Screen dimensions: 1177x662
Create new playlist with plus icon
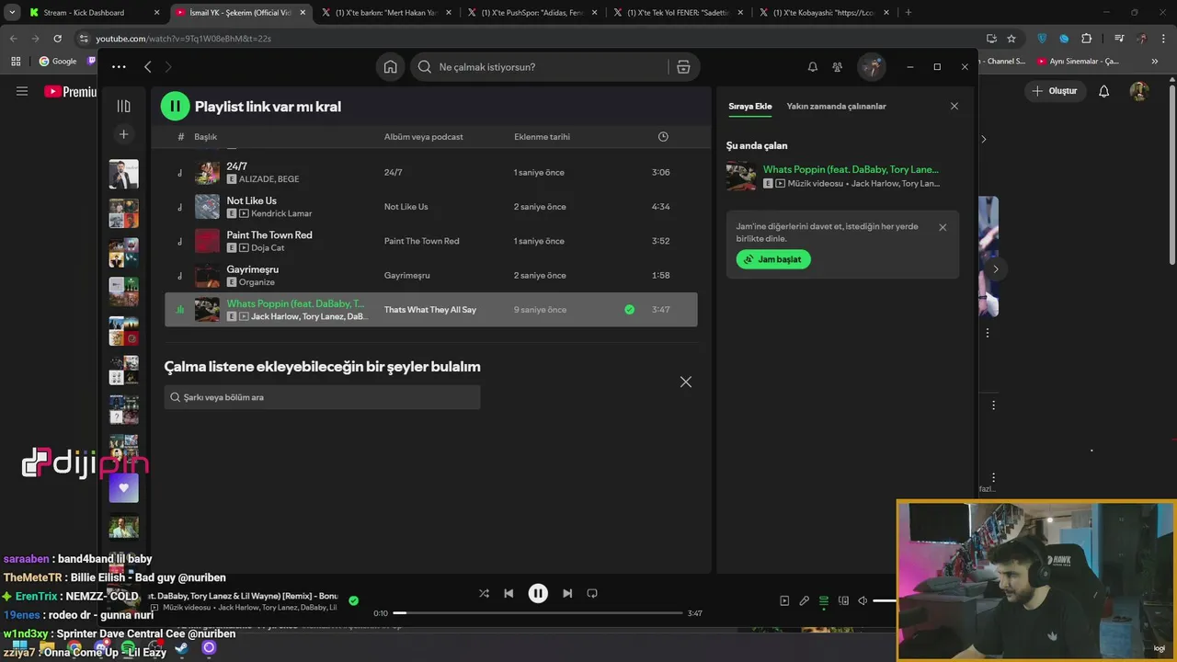(123, 134)
